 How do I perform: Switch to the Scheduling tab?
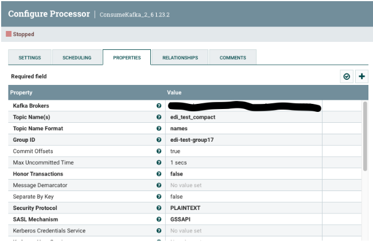(77, 57)
